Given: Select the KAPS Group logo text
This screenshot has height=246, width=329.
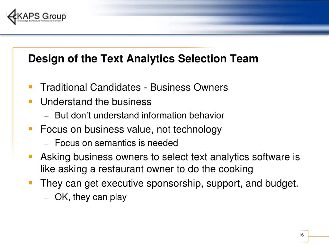Looking at the screenshot, I should pos(41,16).
